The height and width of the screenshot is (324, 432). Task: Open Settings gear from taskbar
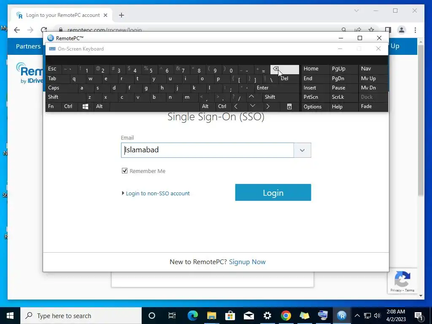click(x=267, y=316)
